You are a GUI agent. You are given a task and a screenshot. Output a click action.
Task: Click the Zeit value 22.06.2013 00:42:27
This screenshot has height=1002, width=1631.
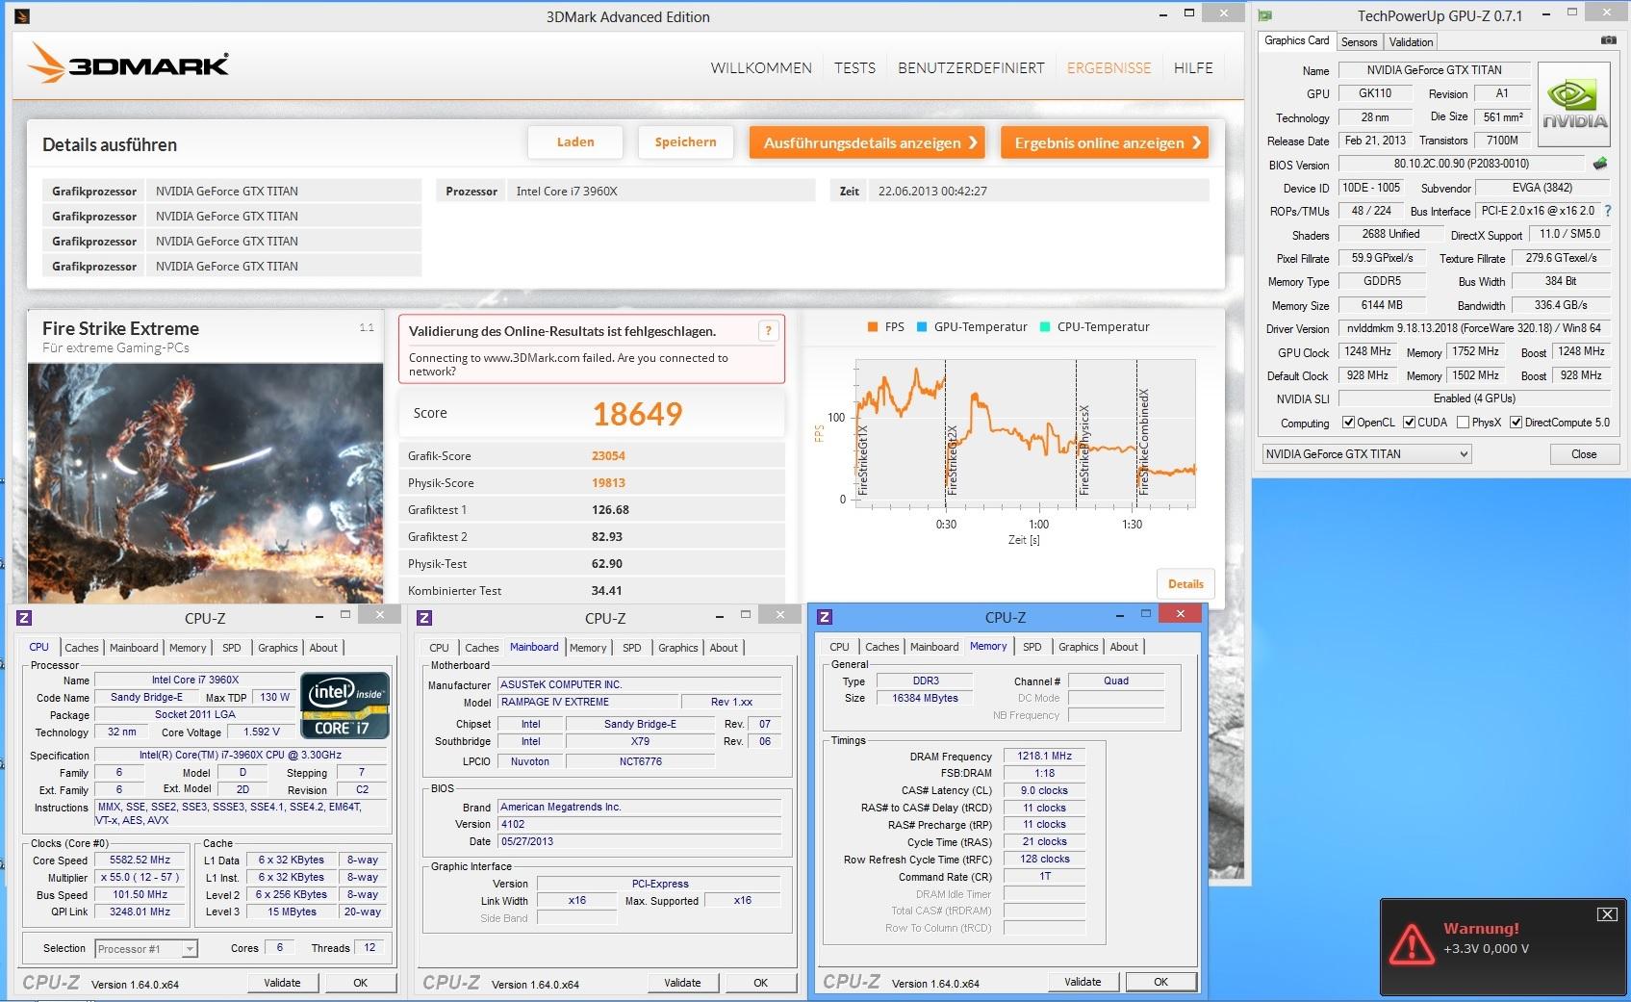click(932, 192)
